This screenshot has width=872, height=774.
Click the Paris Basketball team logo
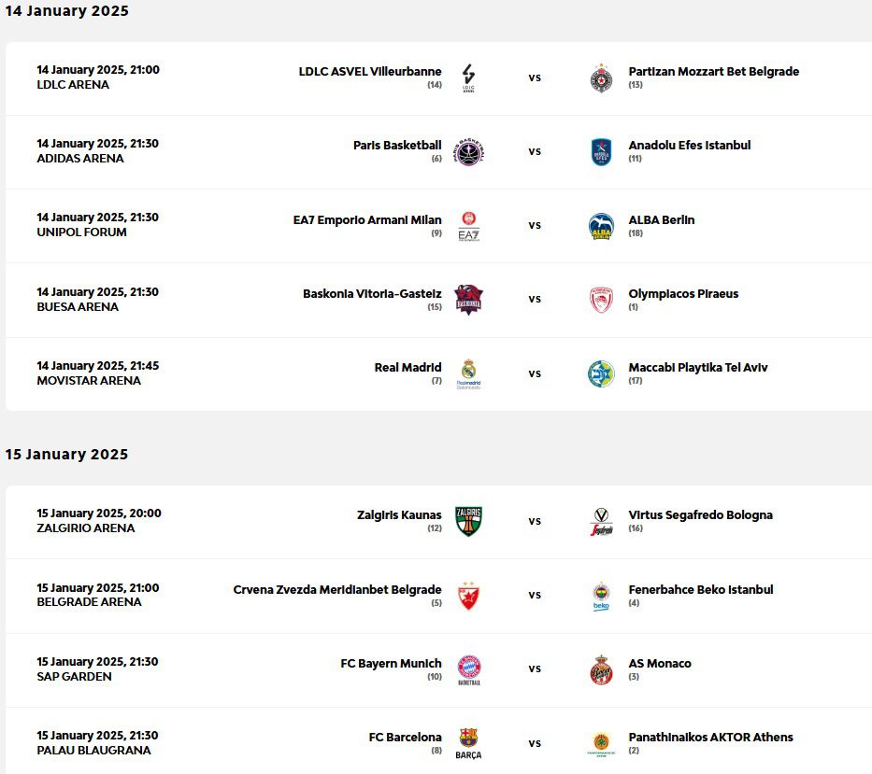[468, 151]
